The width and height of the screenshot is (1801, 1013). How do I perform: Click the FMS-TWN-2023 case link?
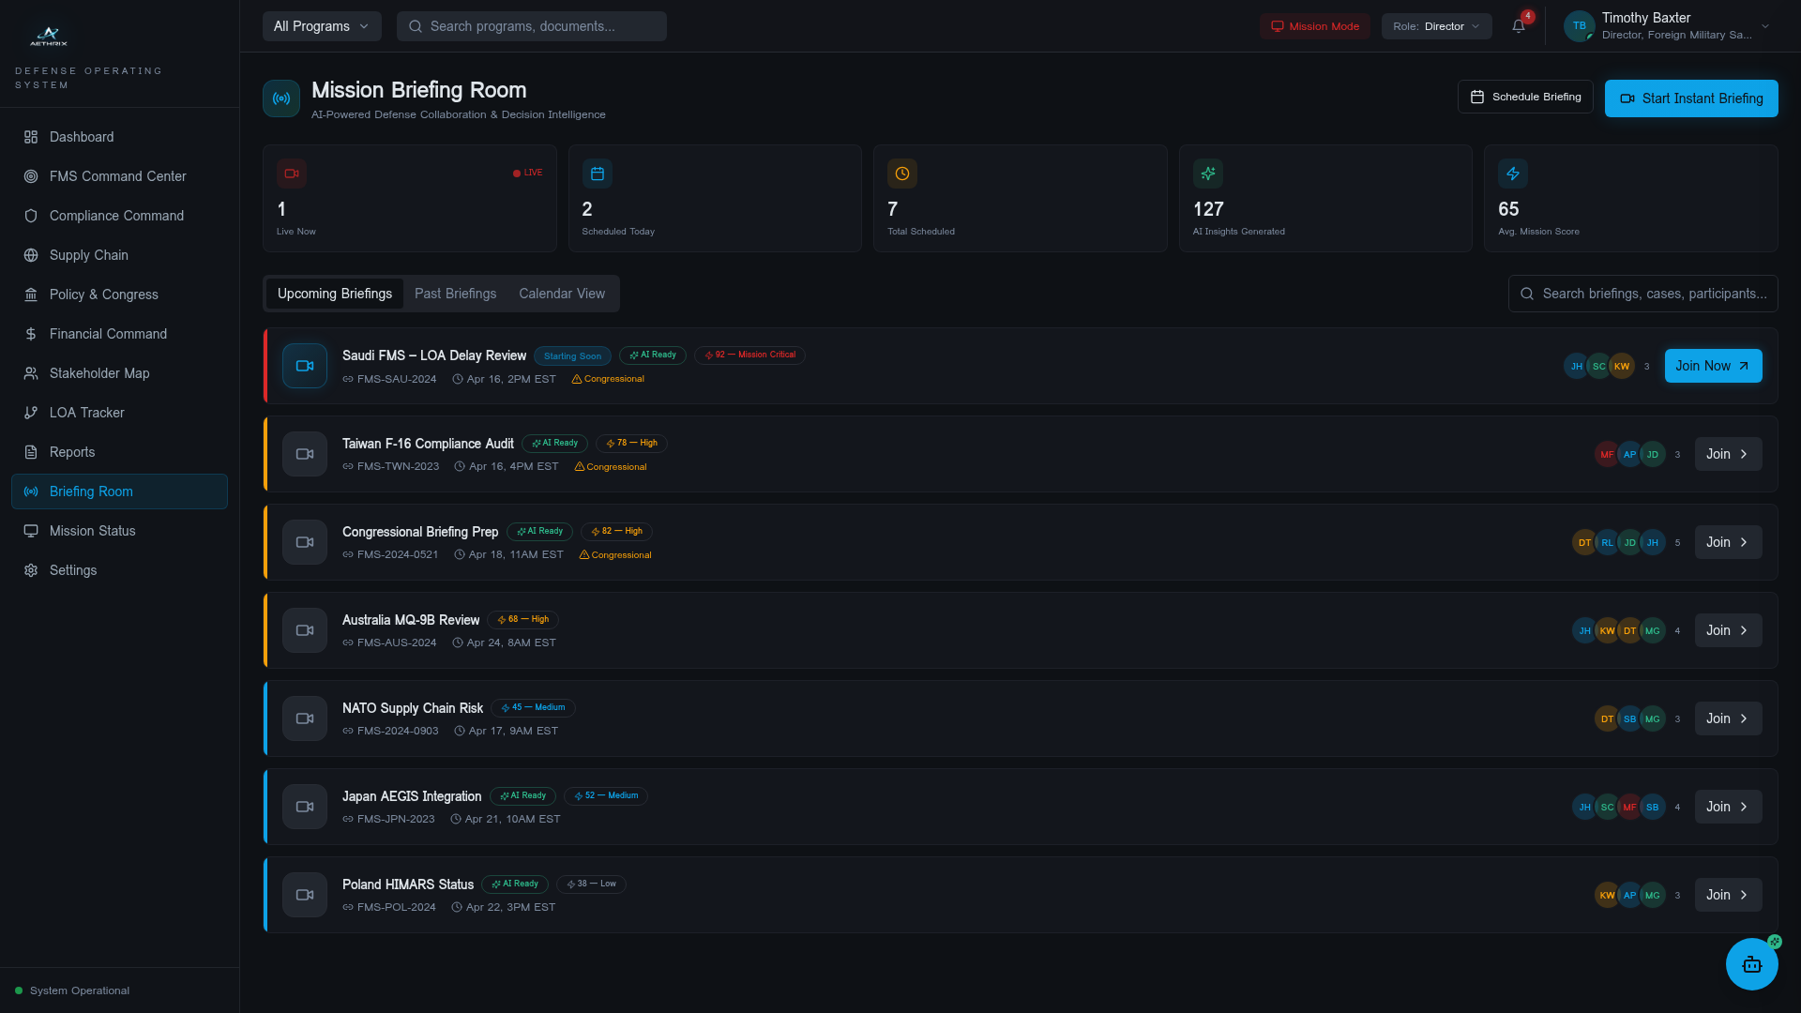pyautogui.click(x=391, y=466)
